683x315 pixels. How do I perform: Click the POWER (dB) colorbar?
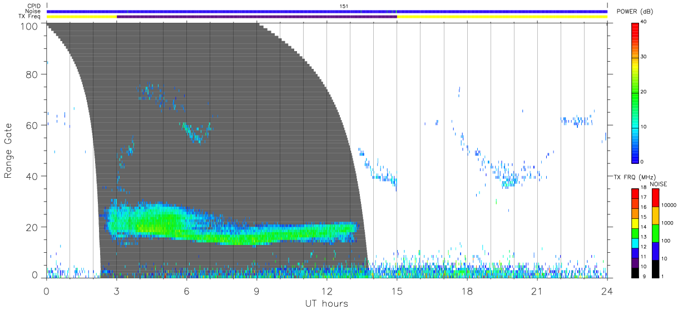click(x=636, y=92)
